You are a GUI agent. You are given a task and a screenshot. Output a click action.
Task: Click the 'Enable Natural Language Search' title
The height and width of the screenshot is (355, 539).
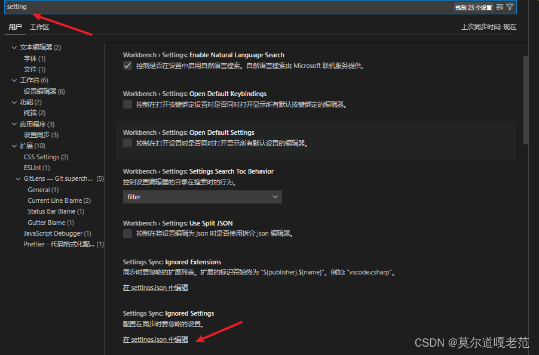pos(237,55)
